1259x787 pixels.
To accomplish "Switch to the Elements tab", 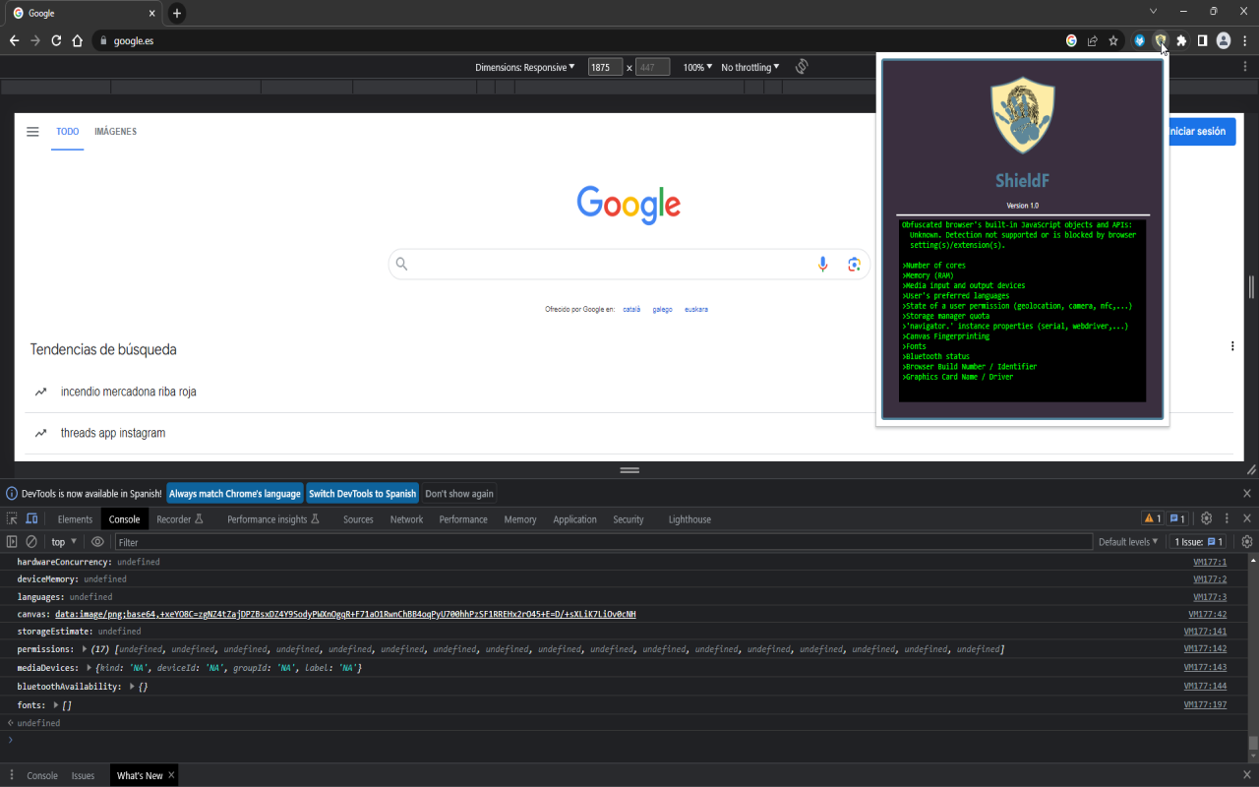I will tap(75, 519).
